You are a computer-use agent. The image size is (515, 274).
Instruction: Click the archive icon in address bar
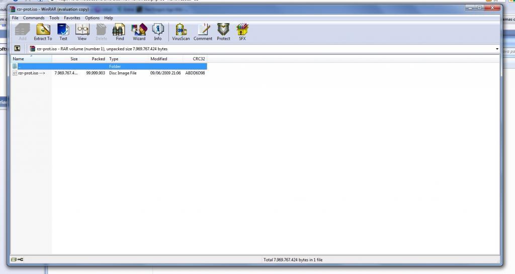pyautogui.click(x=32, y=49)
